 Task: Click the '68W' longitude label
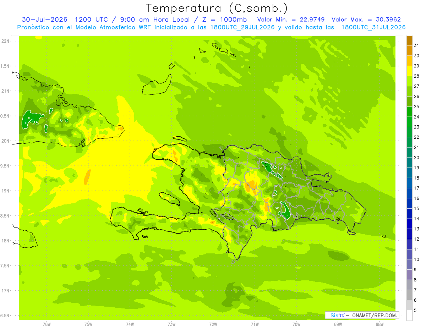click(x=379, y=324)
